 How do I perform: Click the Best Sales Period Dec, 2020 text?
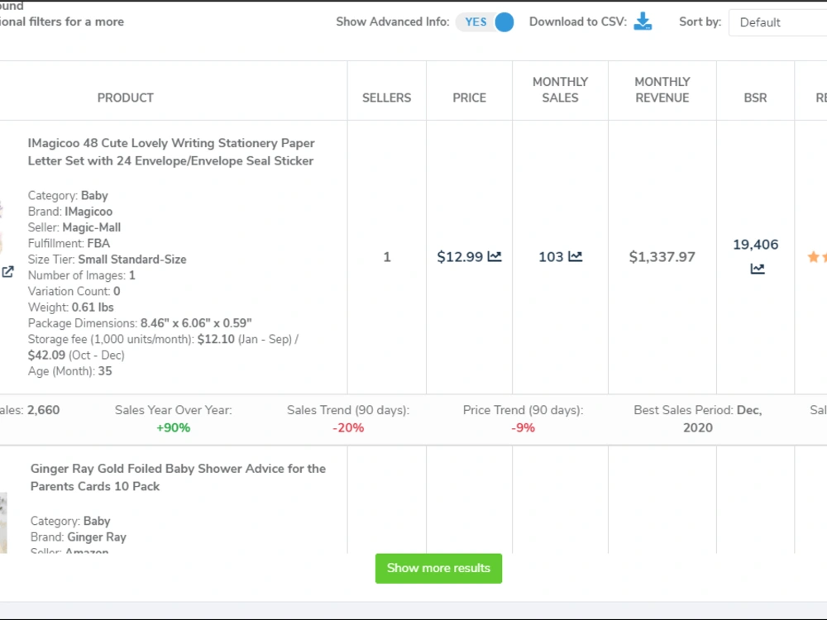(x=698, y=418)
